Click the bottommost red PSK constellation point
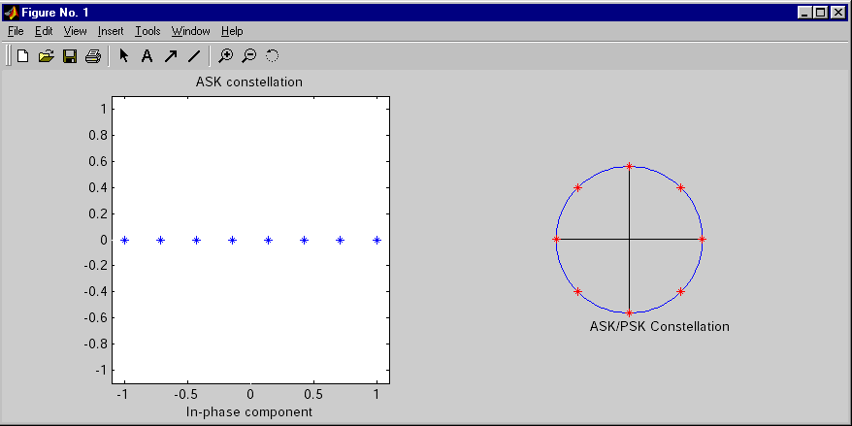The image size is (852, 426). [x=629, y=313]
